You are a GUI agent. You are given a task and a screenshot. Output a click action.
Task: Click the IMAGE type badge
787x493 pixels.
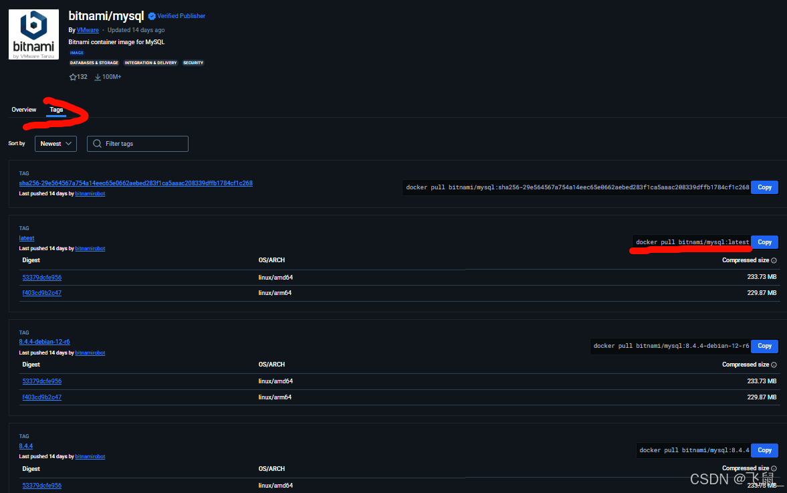click(x=77, y=53)
